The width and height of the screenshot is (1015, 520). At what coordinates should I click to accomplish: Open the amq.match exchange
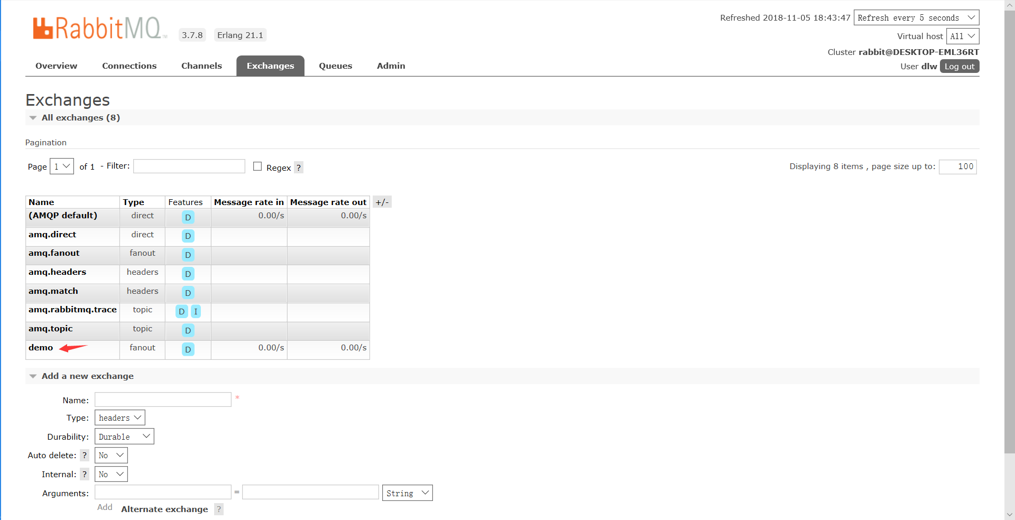(53, 291)
